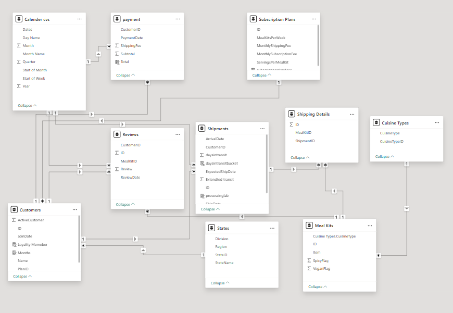The width and height of the screenshot is (453, 313).
Task: Collapse the payment table card
Action: click(125, 75)
